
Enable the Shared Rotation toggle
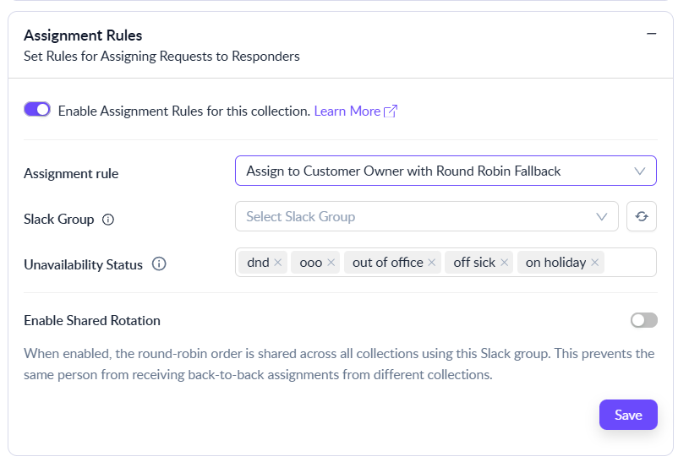coord(643,320)
